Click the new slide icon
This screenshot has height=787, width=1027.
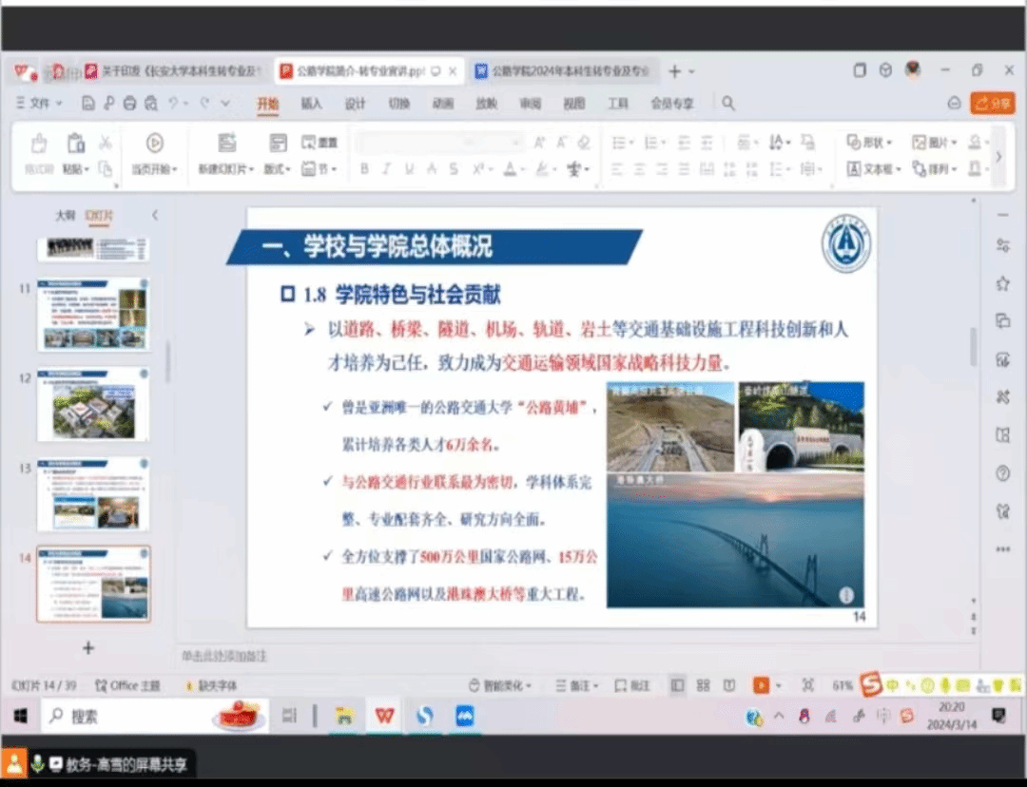click(x=226, y=144)
